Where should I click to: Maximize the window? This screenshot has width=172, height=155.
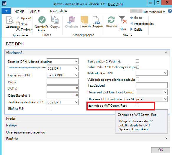point(158,3)
